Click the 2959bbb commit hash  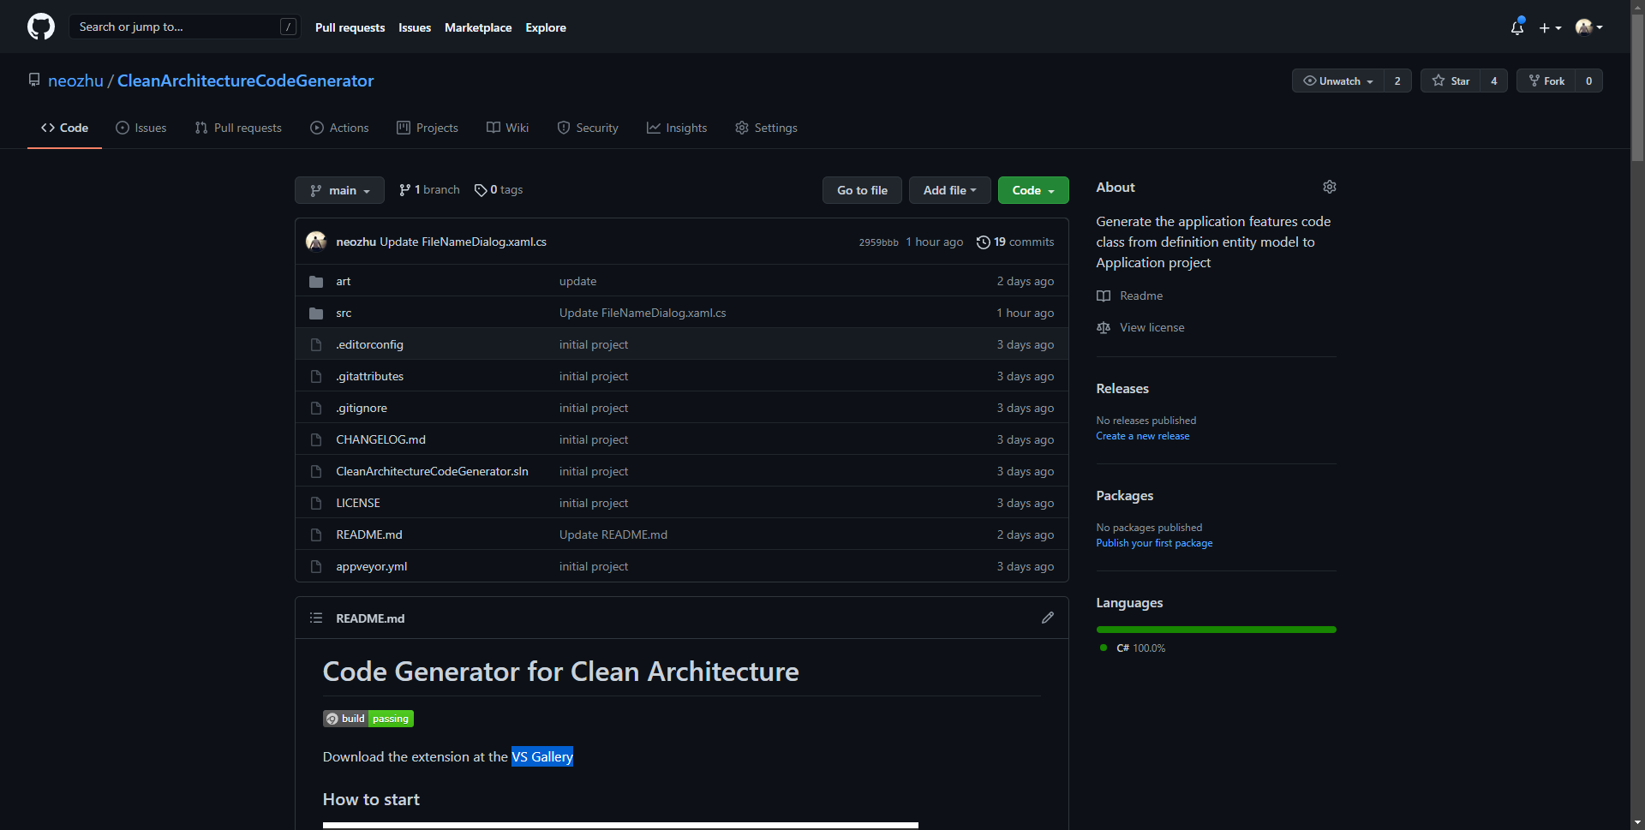click(878, 242)
